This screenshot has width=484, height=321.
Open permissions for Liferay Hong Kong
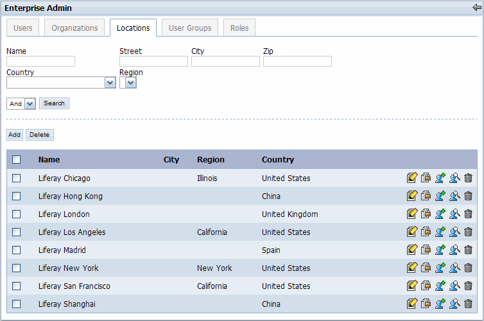tap(426, 196)
